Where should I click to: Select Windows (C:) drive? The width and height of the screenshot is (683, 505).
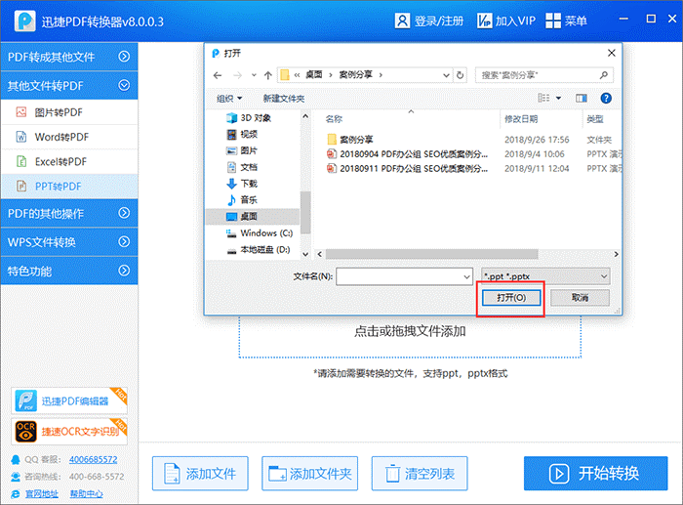coord(260,233)
